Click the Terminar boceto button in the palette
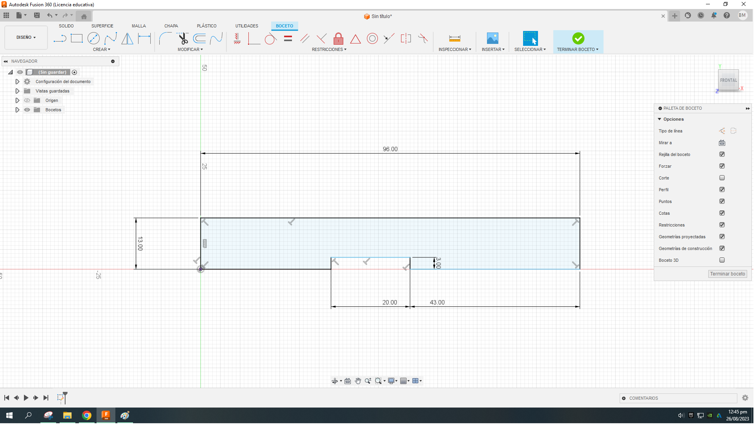 (727, 274)
